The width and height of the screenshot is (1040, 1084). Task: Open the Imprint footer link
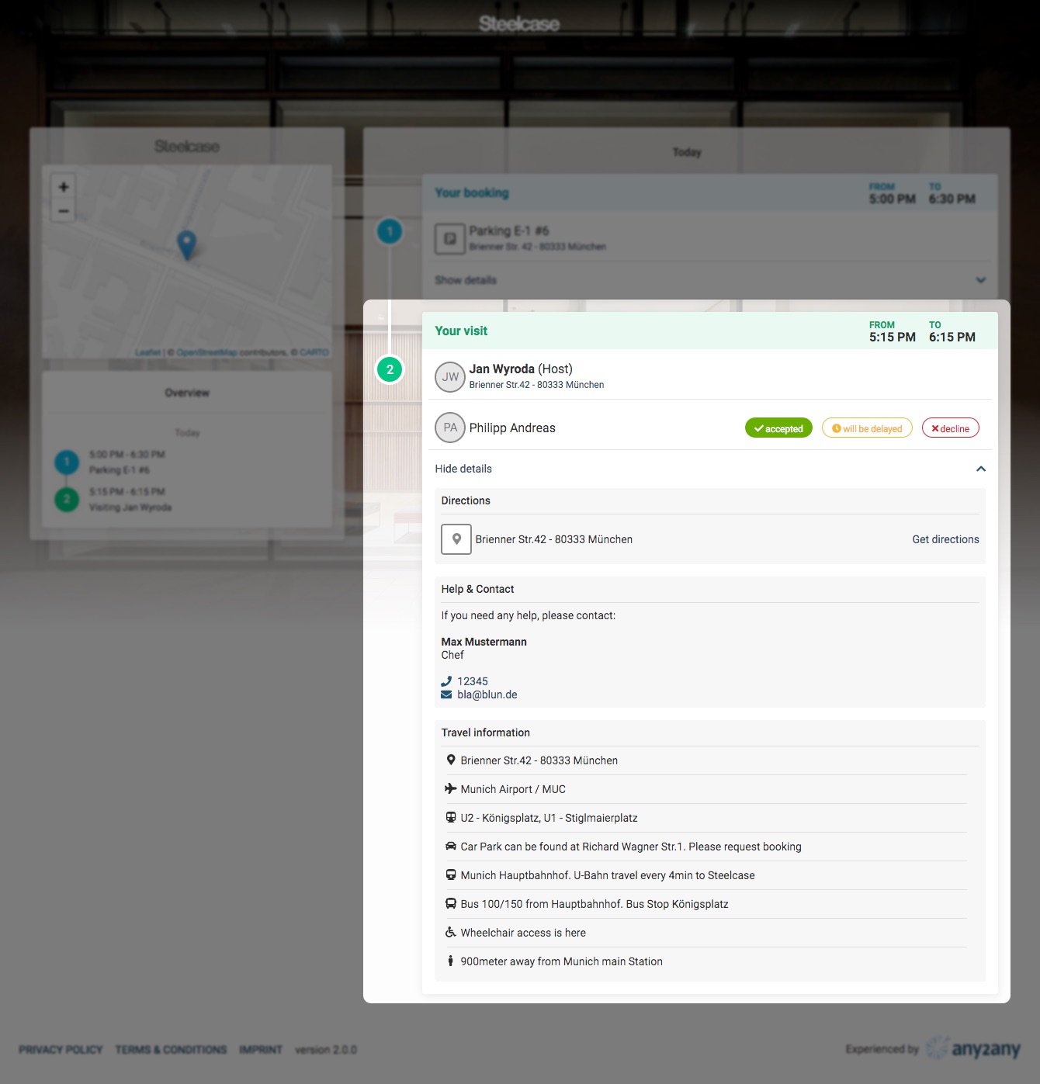[x=261, y=1050]
